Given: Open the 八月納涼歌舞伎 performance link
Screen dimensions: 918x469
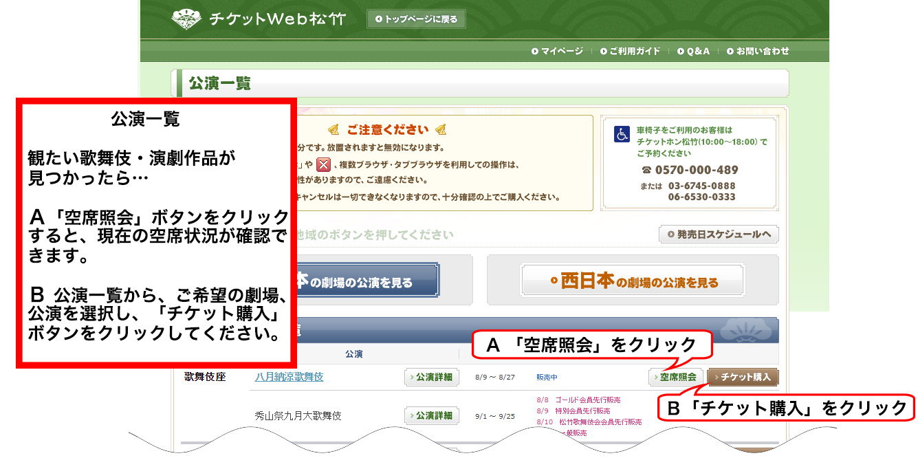Looking at the screenshot, I should (x=289, y=377).
